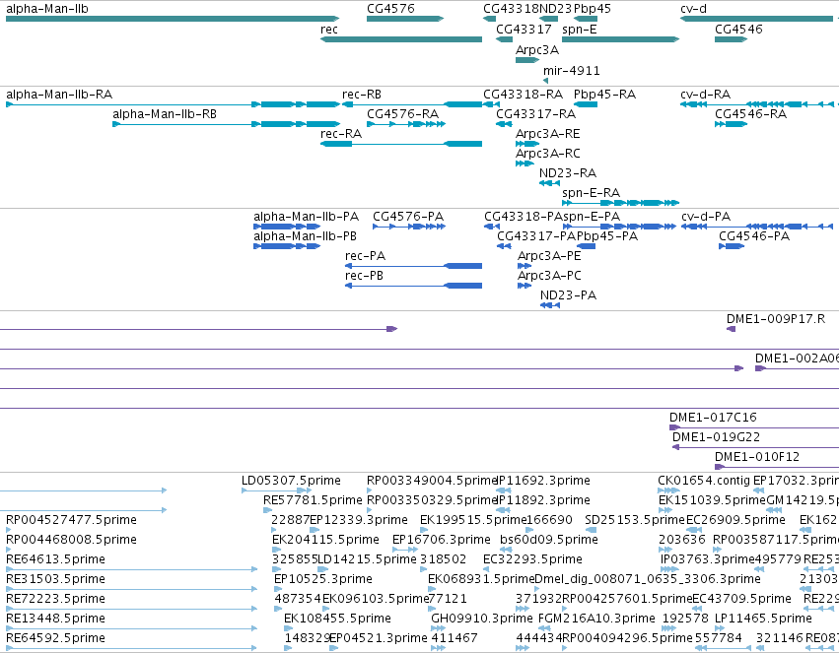Screen dimensions: 839x653
Task: Click the CG4546 gene glyph
Action: pyautogui.click(x=731, y=39)
